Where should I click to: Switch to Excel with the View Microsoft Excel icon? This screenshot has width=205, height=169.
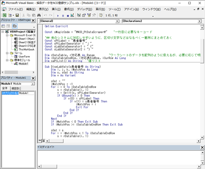(x=4, y=15)
